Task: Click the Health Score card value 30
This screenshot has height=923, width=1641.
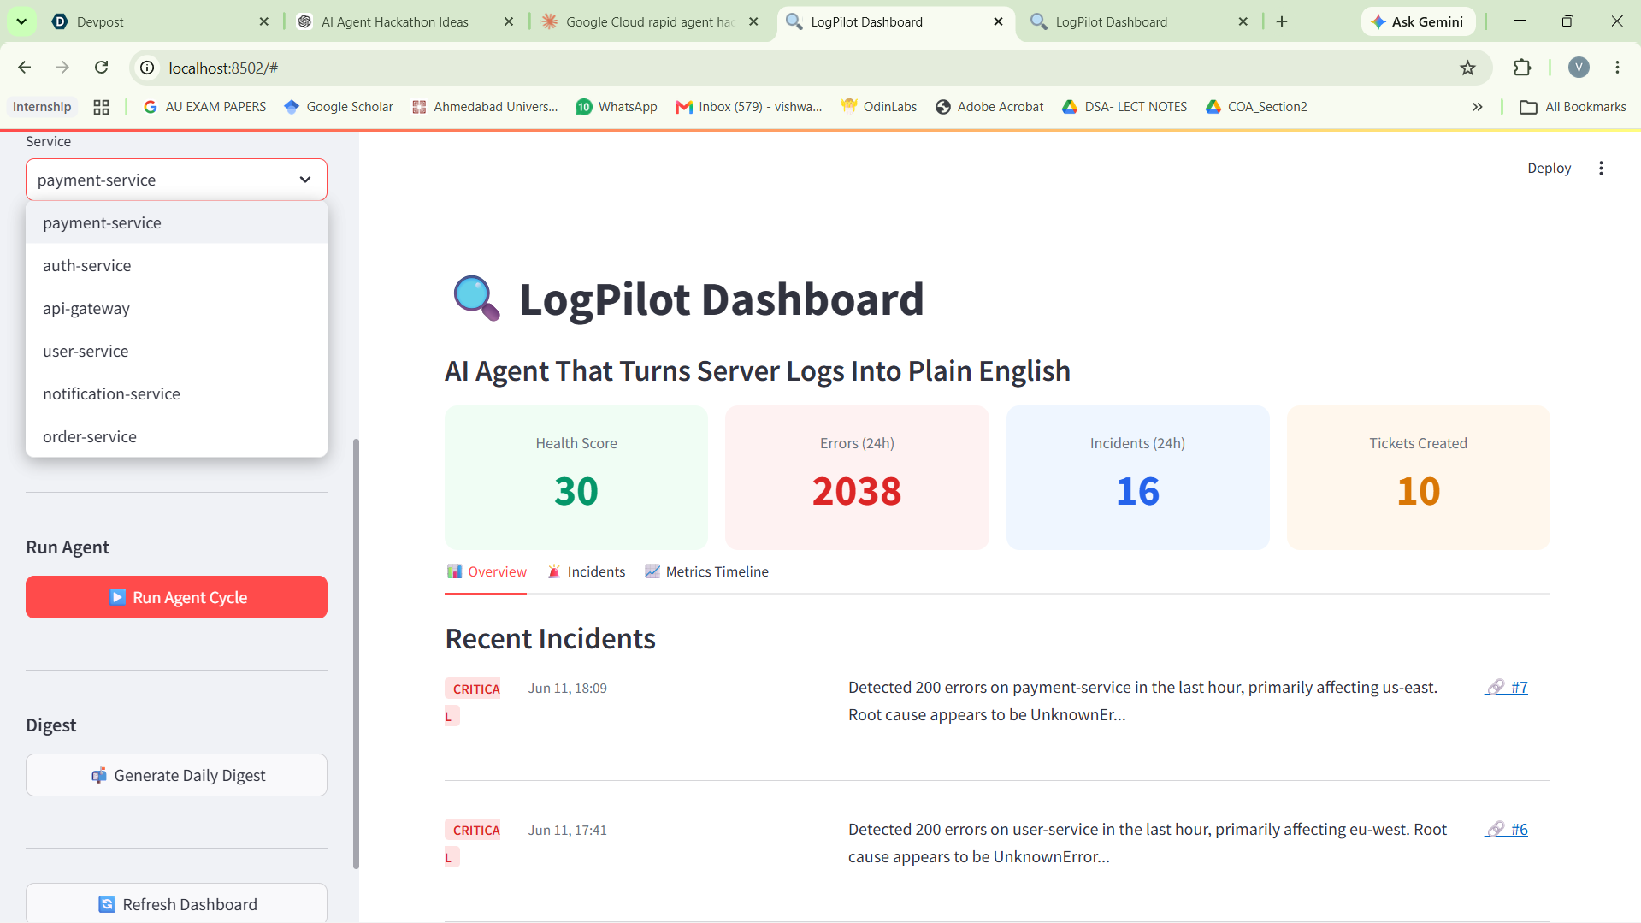Action: pos(576,491)
